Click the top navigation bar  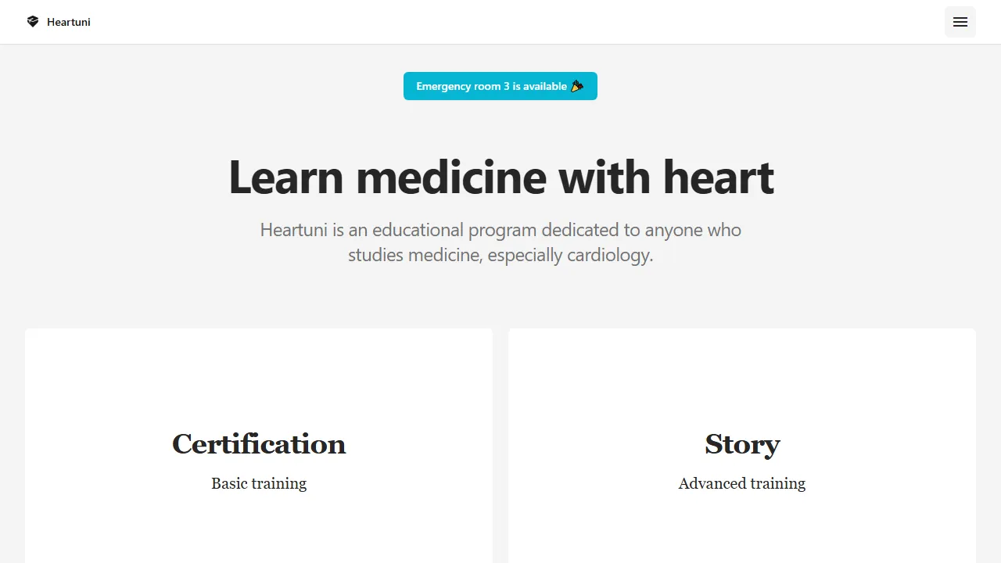point(500,22)
